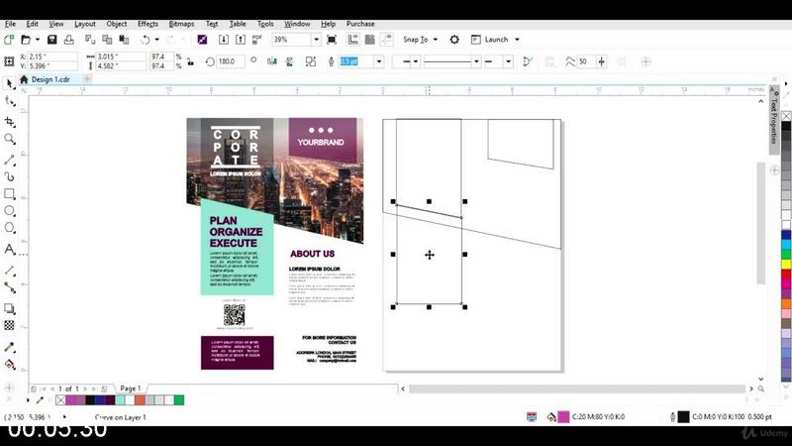Image resolution: width=792 pixels, height=446 pixels.
Task: Click the horizontal scrollbar
Action: point(577,389)
